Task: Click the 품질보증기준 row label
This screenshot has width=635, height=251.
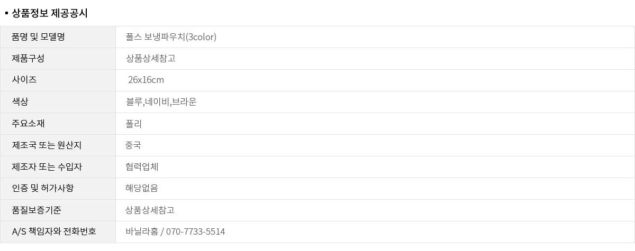Action: [x=37, y=210]
